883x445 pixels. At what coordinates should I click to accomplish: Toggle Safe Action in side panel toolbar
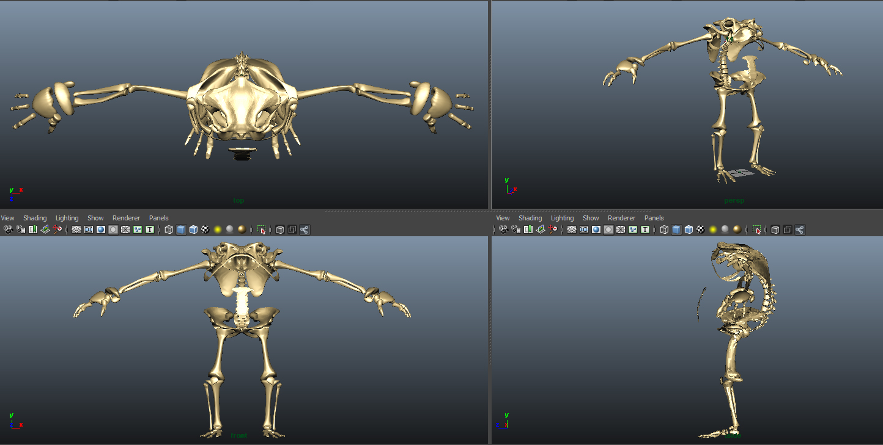[x=633, y=230]
